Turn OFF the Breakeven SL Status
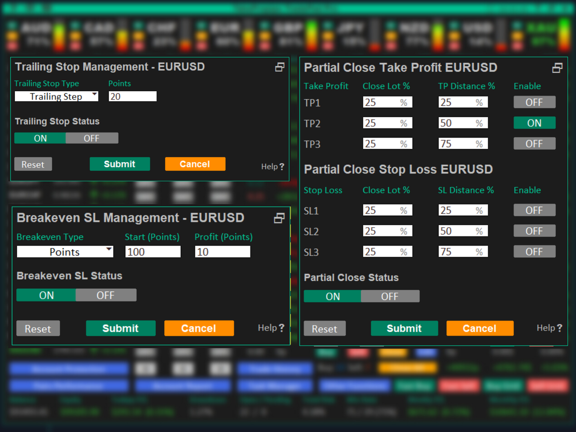 coord(106,295)
